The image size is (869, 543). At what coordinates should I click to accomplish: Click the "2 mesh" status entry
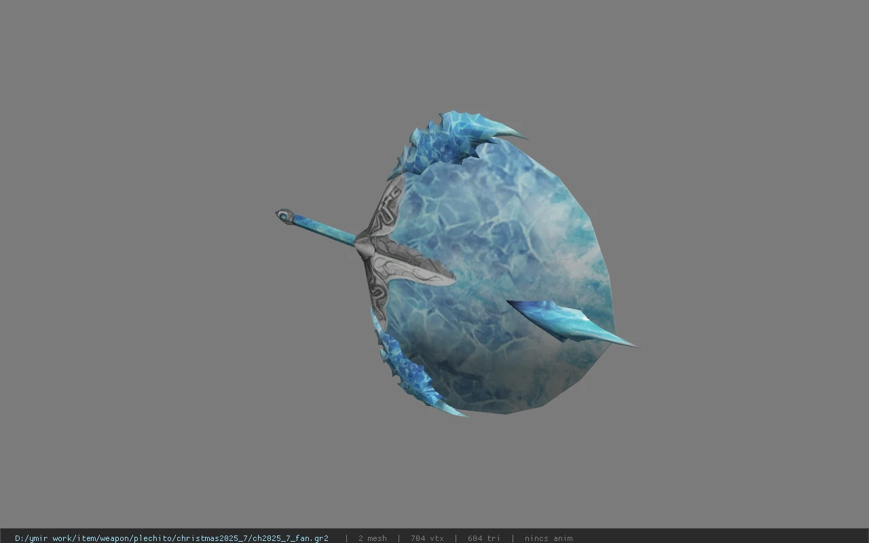pos(373,538)
